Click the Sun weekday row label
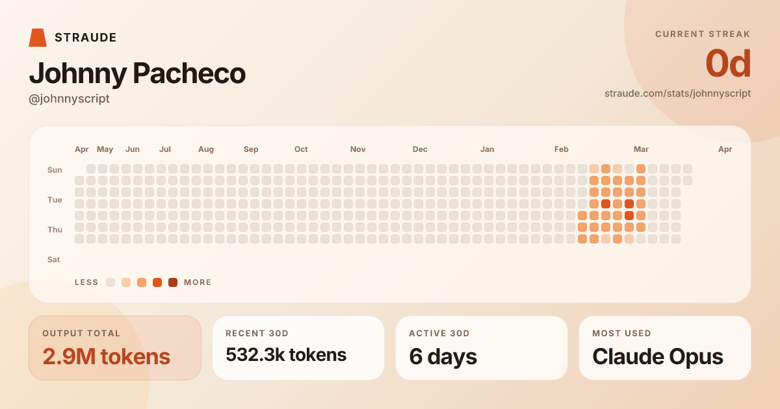The image size is (780, 409). (x=55, y=170)
